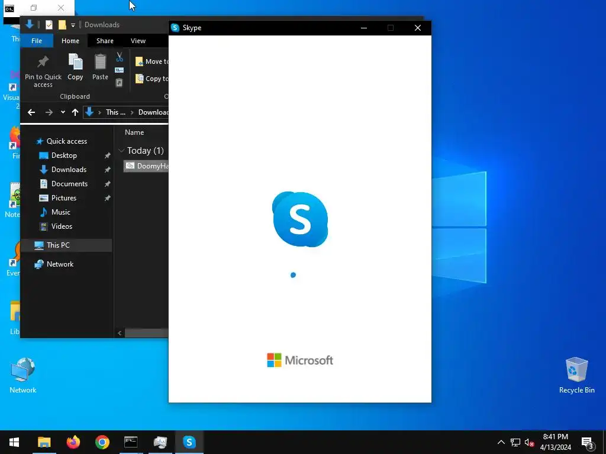This screenshot has height=454, width=606.
Task: Collapse the Today (1) group
Action: point(121,150)
